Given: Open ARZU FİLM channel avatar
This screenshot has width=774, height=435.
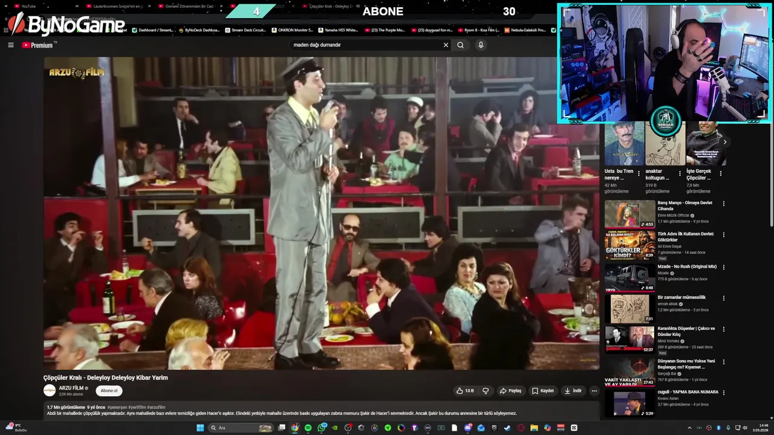Looking at the screenshot, I should [x=50, y=391].
